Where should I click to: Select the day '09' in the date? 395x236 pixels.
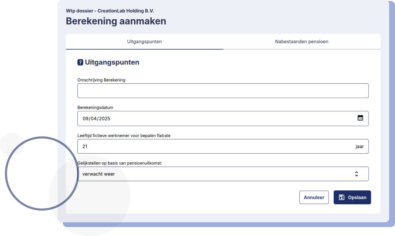point(86,119)
